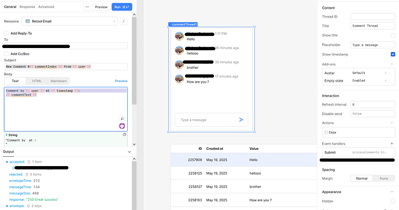The image size is (399, 210).
Task: Click the Retool Email envelope icon
Action: tap(28, 21)
